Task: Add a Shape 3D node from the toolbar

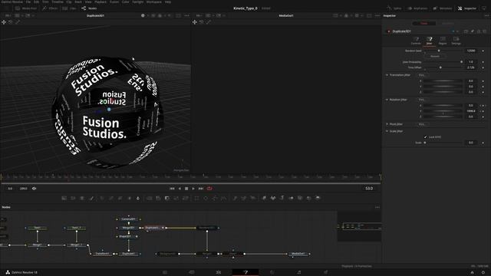Action: [273, 198]
